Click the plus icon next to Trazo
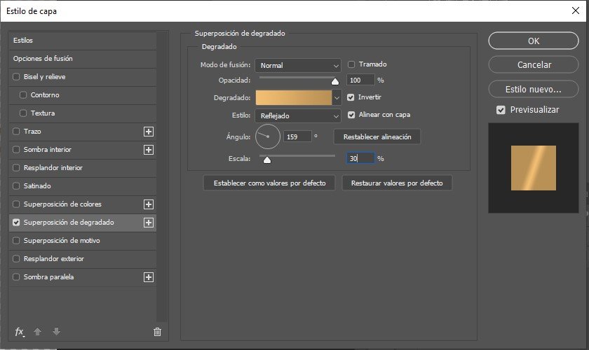The image size is (589, 350). point(148,132)
